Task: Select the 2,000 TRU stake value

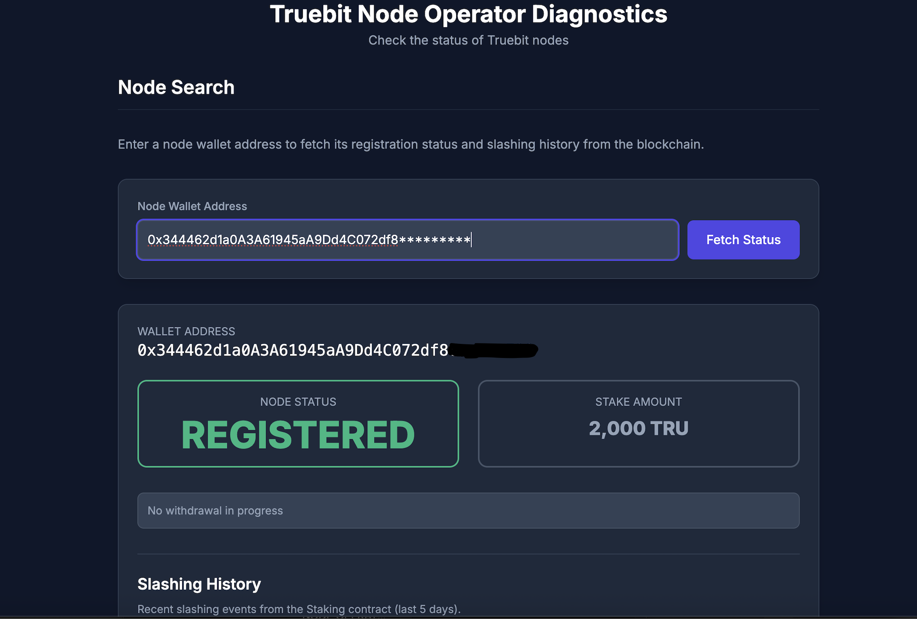Action: 638,428
